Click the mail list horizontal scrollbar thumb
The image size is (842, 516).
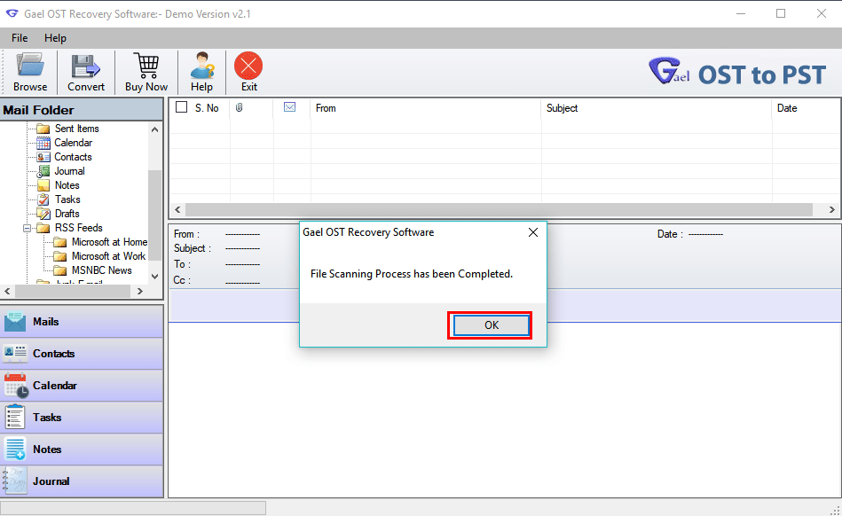[x=499, y=210]
